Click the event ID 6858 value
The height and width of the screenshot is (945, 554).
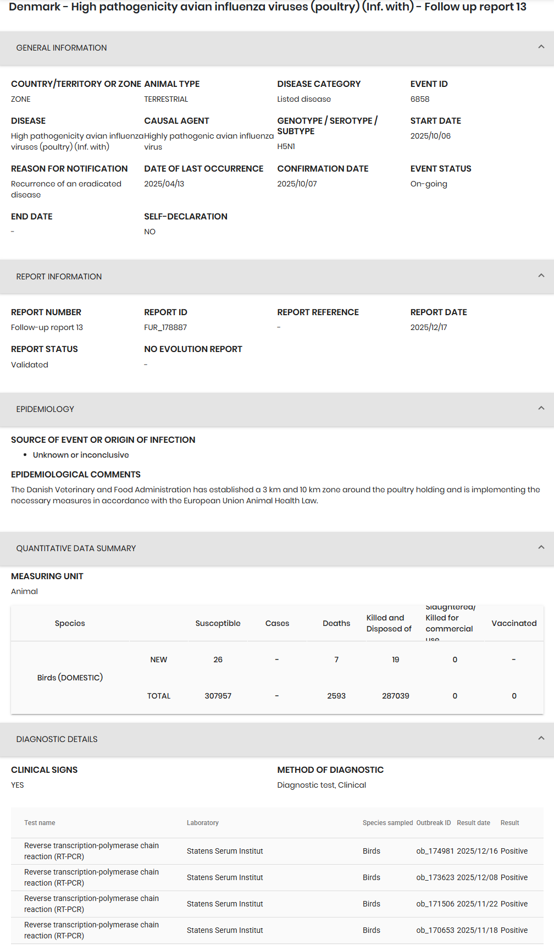coord(420,99)
